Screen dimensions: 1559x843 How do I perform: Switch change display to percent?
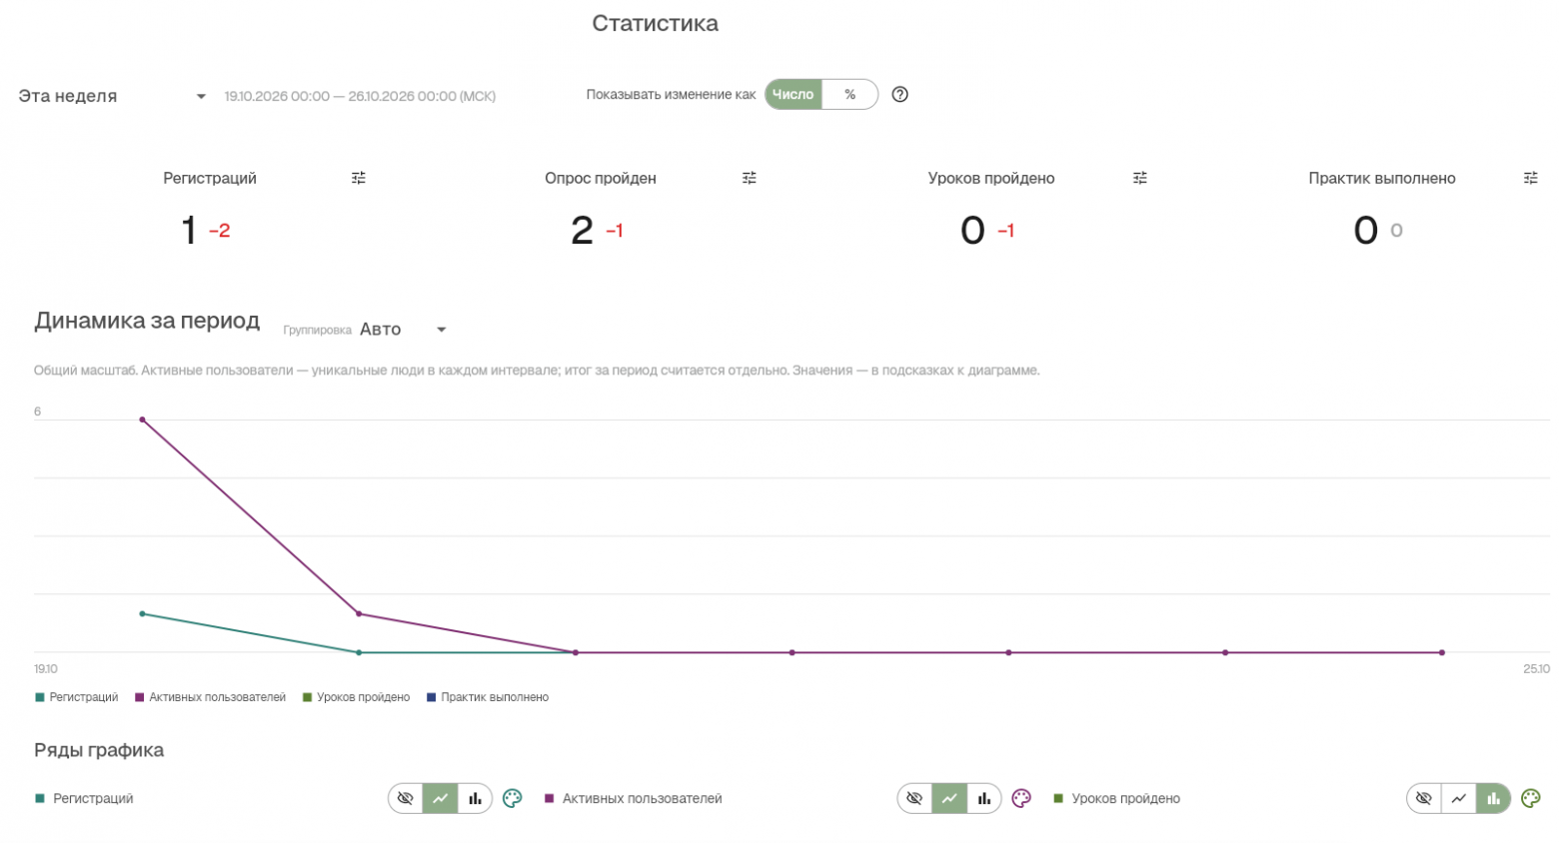coord(850,95)
